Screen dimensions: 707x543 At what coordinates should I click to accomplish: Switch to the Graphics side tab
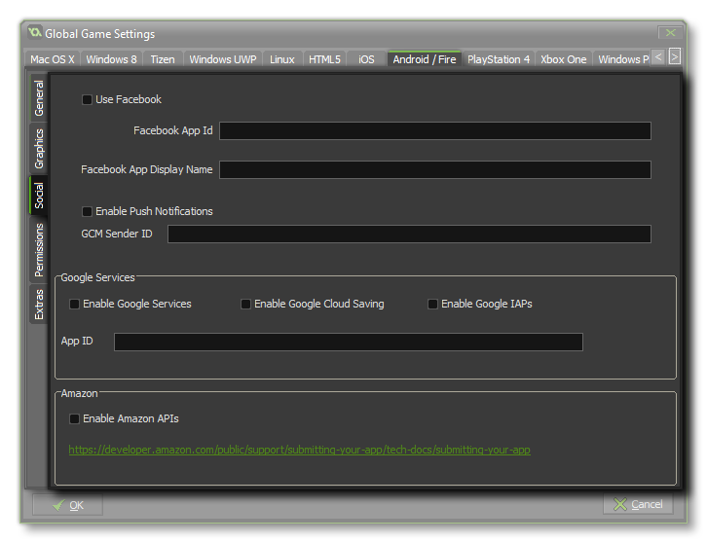point(39,148)
